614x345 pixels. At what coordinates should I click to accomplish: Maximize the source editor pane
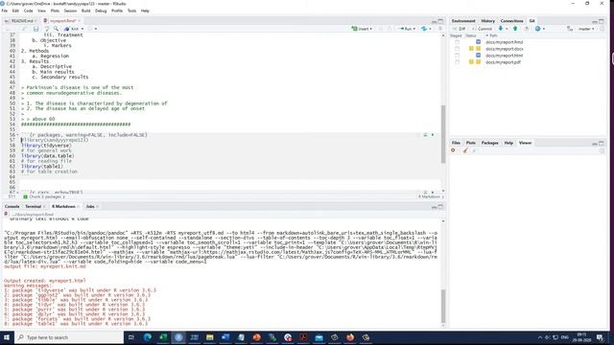[441, 21]
